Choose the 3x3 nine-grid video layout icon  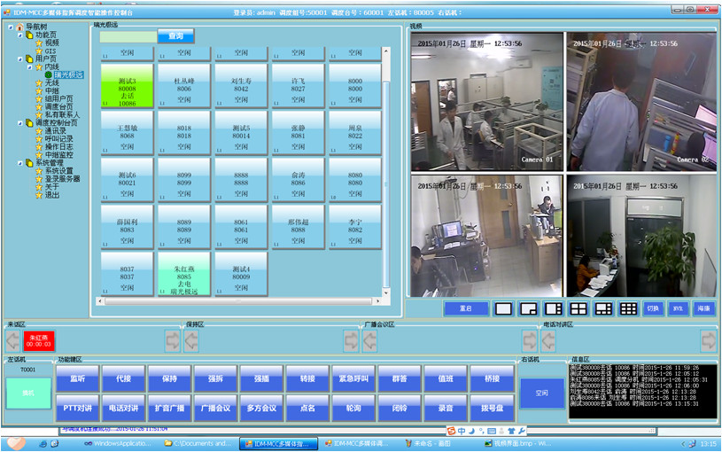coord(628,309)
